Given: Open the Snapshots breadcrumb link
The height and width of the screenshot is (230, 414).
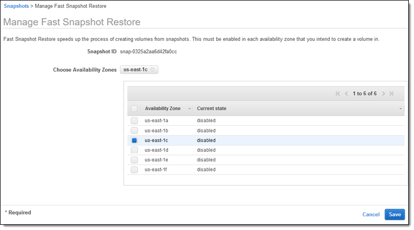Looking at the screenshot, I should click(x=16, y=6).
